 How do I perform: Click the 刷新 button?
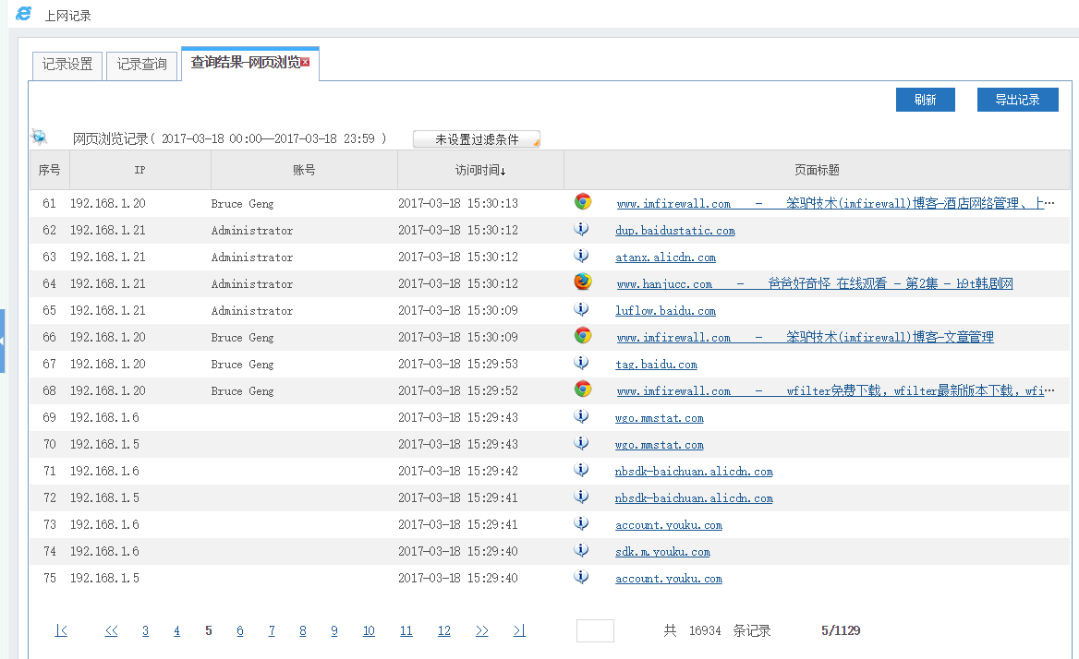(925, 100)
